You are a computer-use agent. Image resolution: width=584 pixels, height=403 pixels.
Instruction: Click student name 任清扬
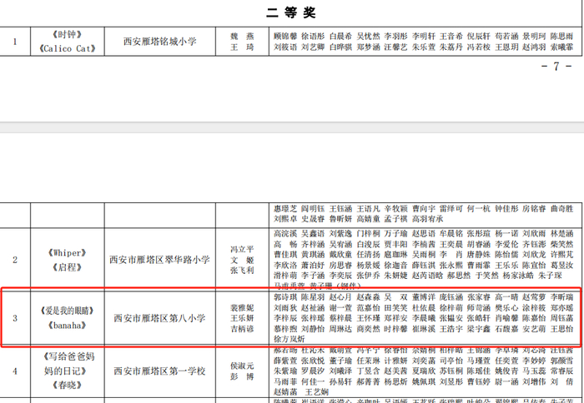coord(368,255)
